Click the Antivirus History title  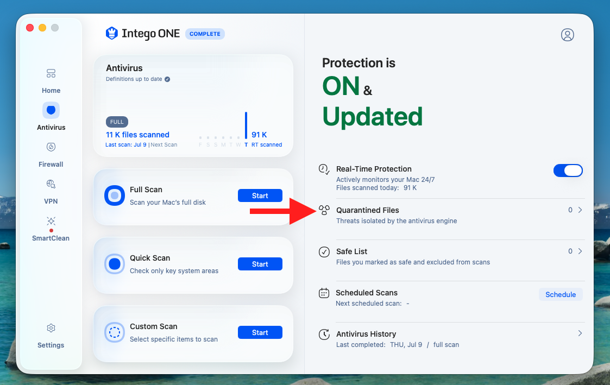(x=366, y=333)
